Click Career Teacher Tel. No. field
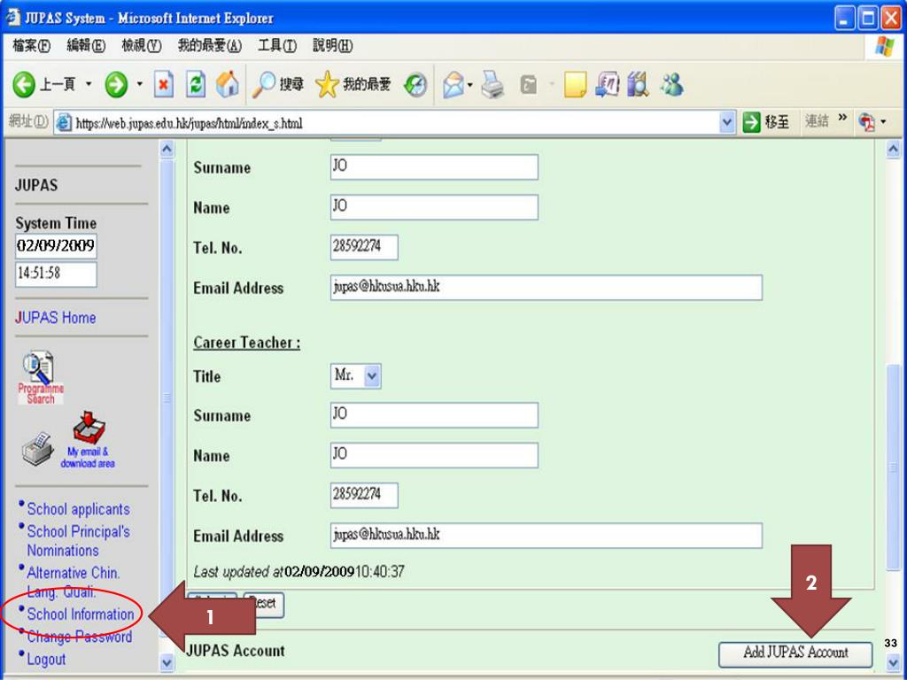Image resolution: width=907 pixels, height=680 pixels. pyautogui.click(x=364, y=496)
